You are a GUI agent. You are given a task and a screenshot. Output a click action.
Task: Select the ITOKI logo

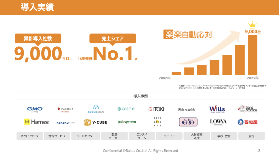pos(156,109)
